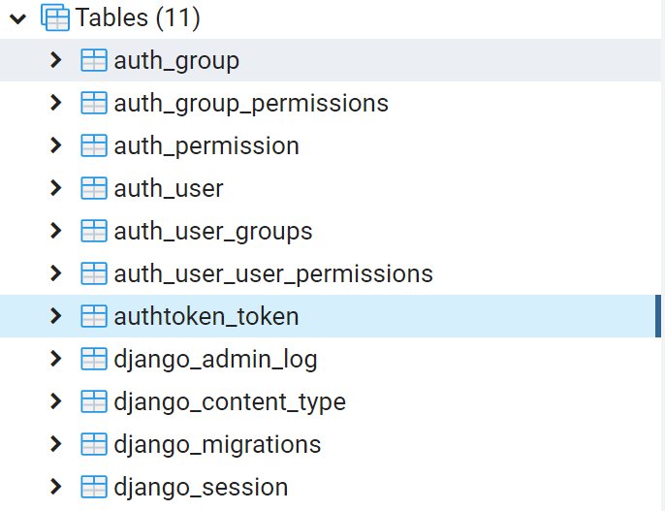Click the authtoken_token table icon
This screenshot has width=665, height=511.
pos(94,316)
